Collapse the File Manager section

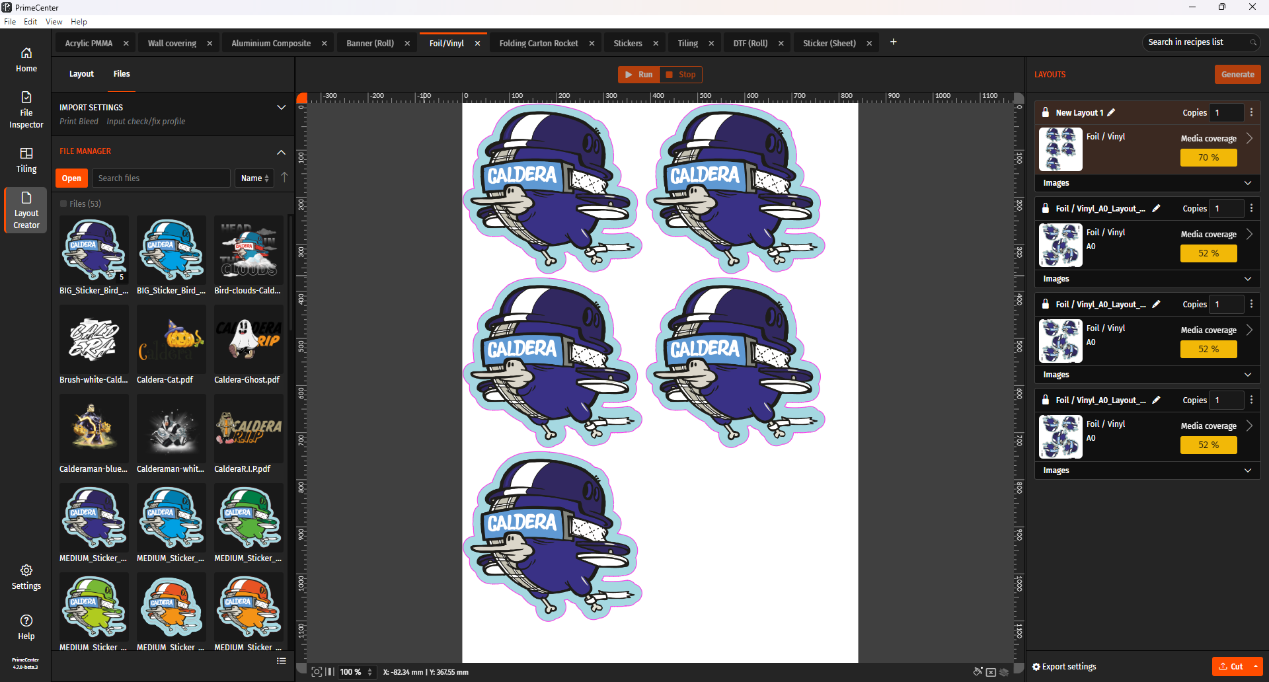(x=281, y=151)
